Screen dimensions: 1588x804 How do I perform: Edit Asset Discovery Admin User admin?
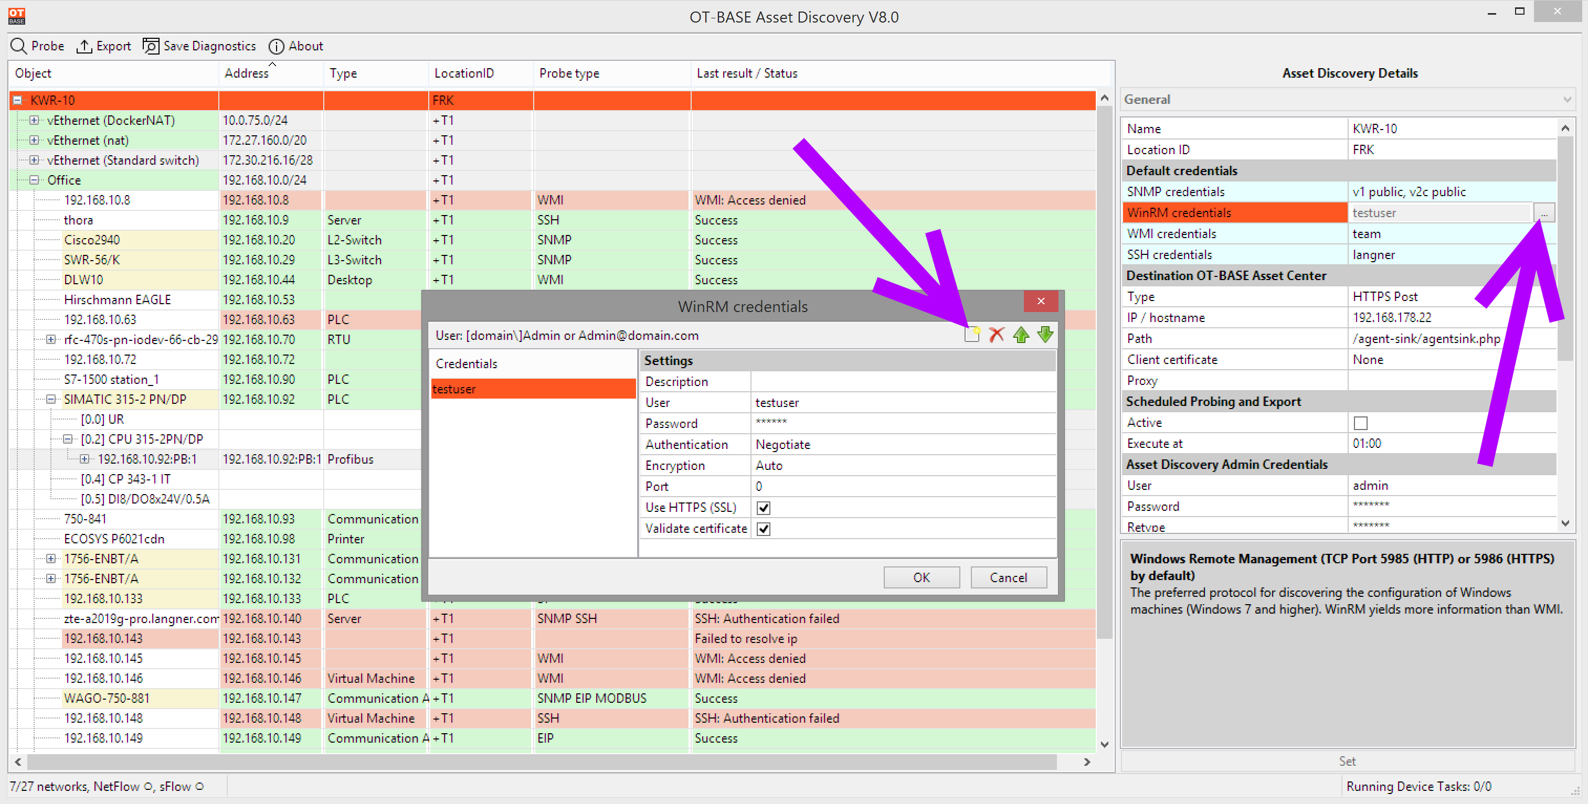pos(1451,485)
